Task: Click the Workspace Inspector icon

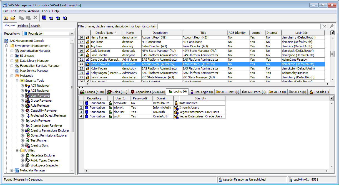Action: [27, 165]
